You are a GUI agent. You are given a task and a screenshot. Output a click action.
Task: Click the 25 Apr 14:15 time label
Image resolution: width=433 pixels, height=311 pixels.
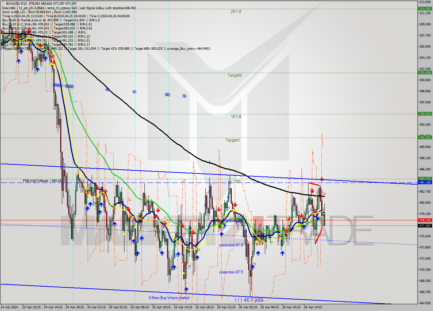[x=183, y=307]
